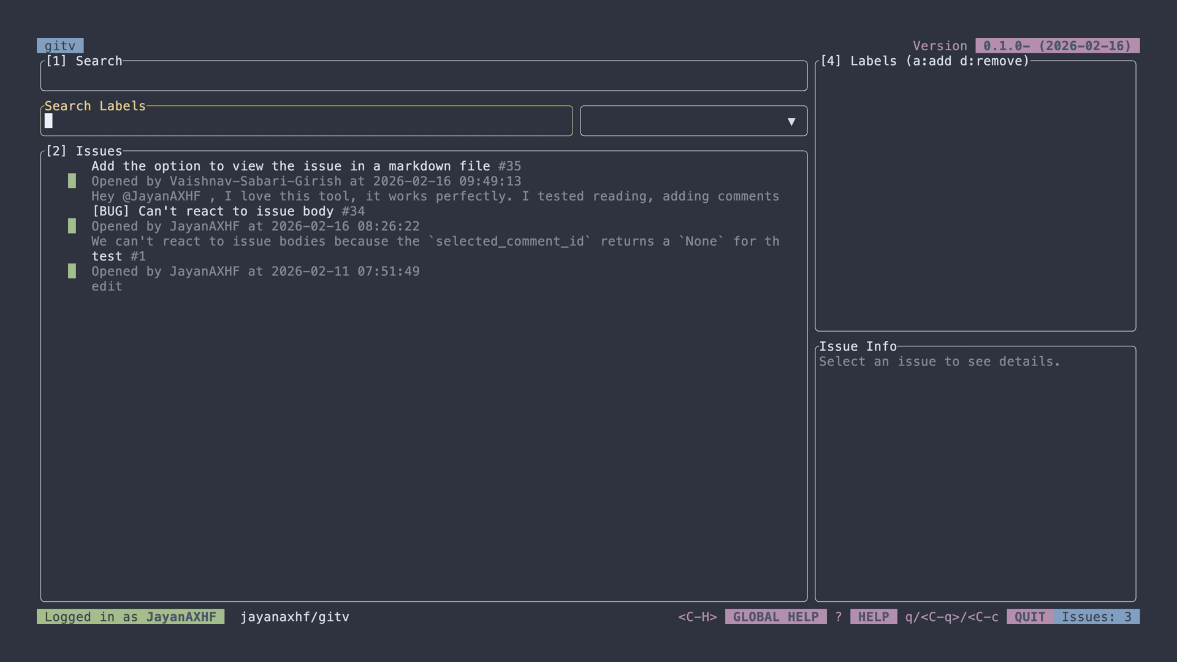This screenshot has width=1177, height=662.
Task: Click the gitv app badge
Action: (x=60, y=45)
